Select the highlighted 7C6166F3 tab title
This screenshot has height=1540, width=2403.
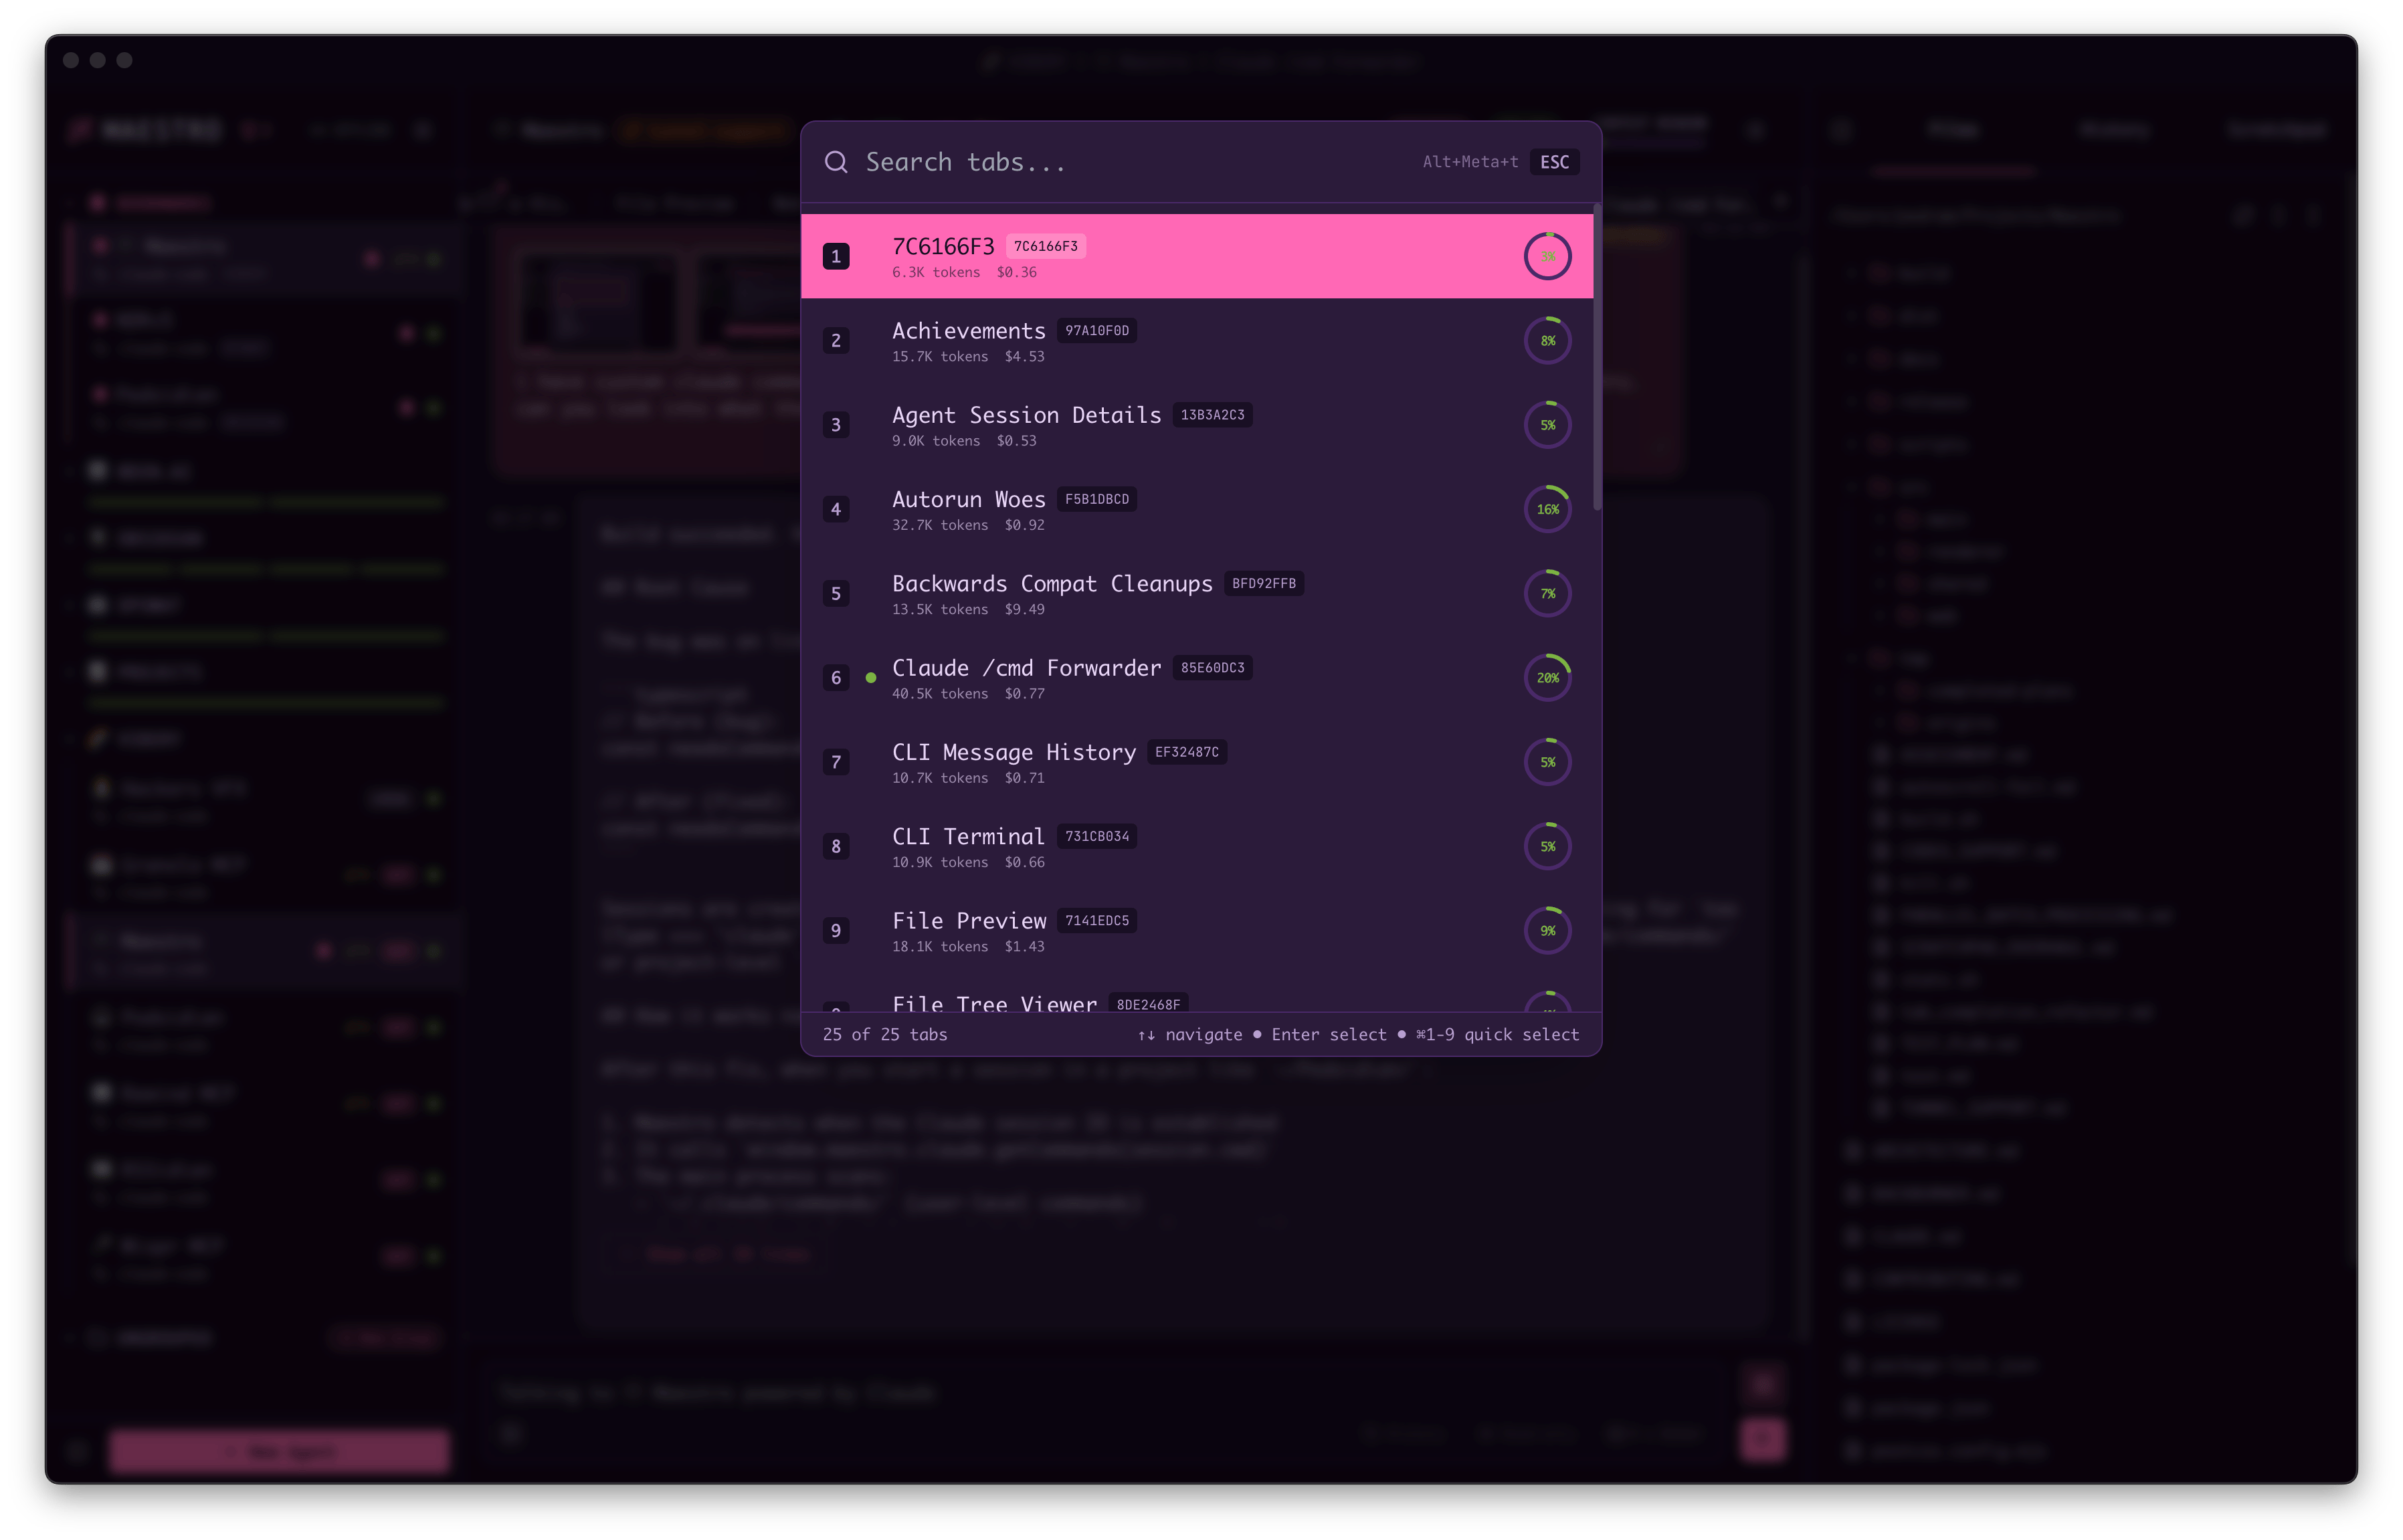pos(943,246)
